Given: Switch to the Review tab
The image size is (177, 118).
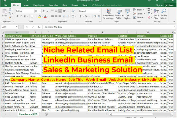Looking at the screenshot, I should pos(75,5).
